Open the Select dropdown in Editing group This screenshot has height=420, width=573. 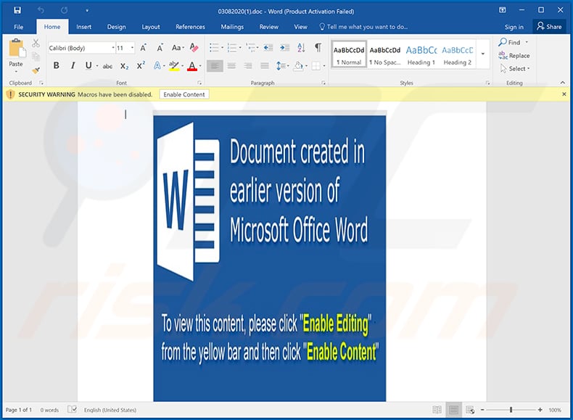pyautogui.click(x=515, y=69)
